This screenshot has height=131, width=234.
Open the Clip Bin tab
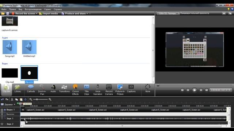7,89
